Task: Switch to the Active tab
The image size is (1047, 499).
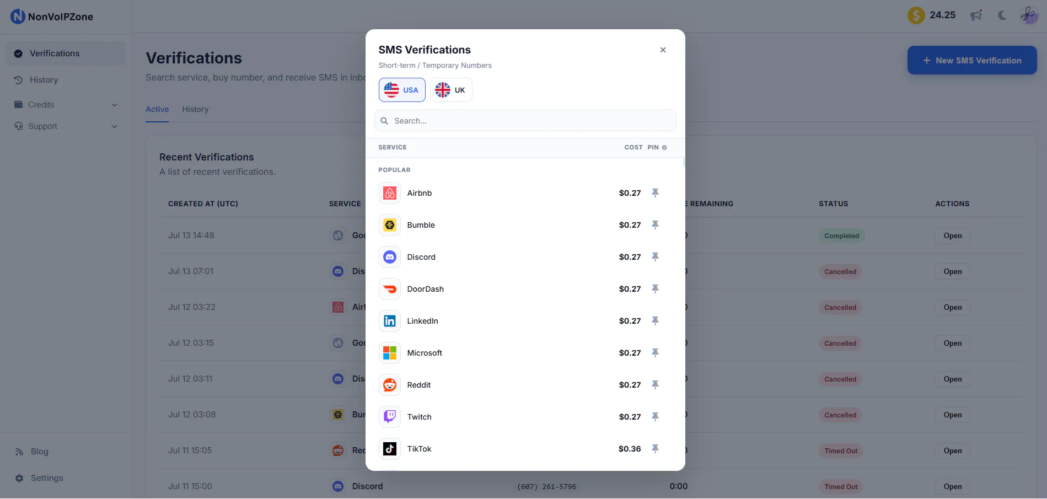Action: (157, 109)
